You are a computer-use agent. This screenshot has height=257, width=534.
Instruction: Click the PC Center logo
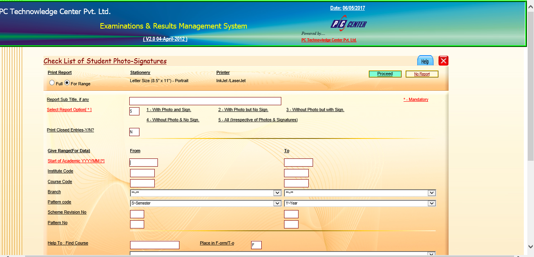(348, 24)
